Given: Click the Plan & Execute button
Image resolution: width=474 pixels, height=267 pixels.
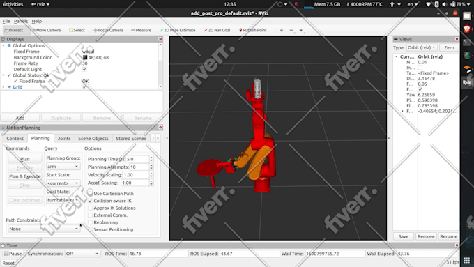Looking at the screenshot, I should [x=25, y=176].
